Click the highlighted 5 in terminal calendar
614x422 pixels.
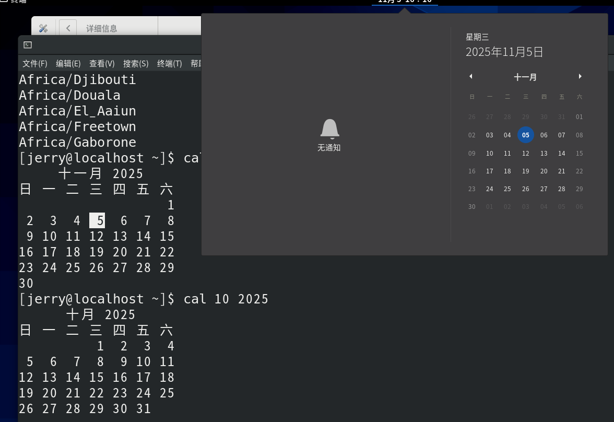[97, 220]
